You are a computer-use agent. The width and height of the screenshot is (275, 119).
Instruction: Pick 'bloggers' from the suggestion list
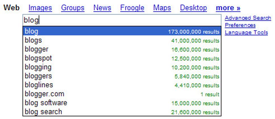(x=122, y=76)
